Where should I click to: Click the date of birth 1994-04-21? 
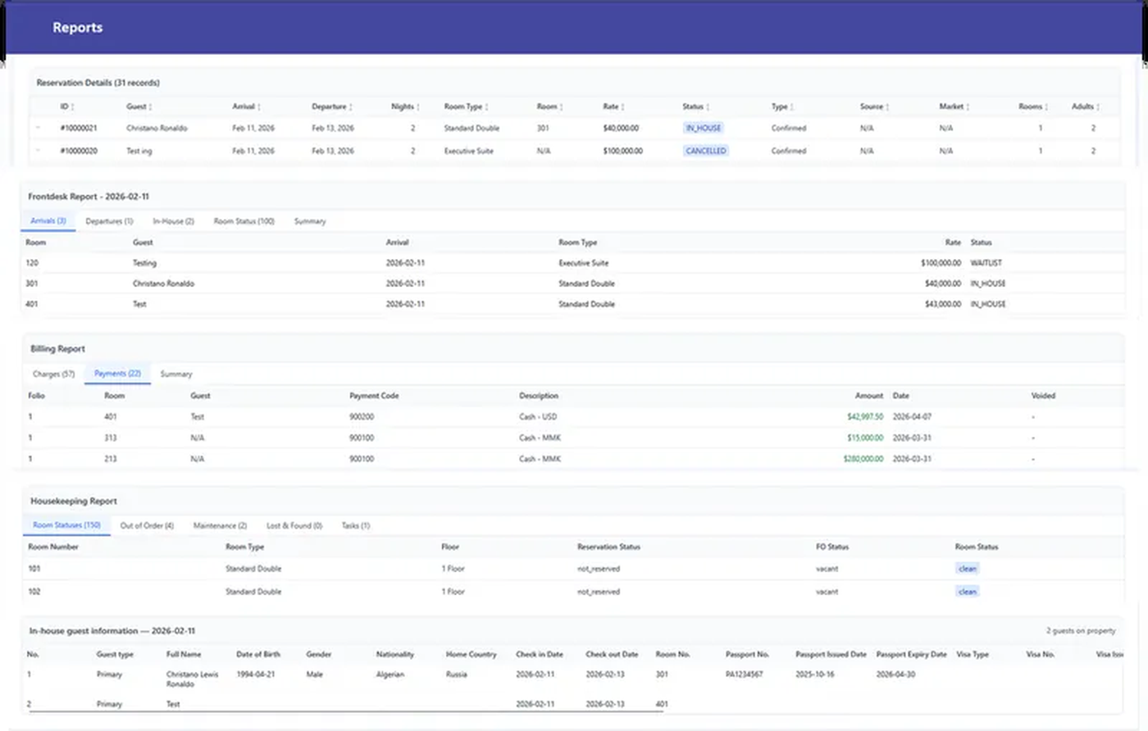coord(256,674)
